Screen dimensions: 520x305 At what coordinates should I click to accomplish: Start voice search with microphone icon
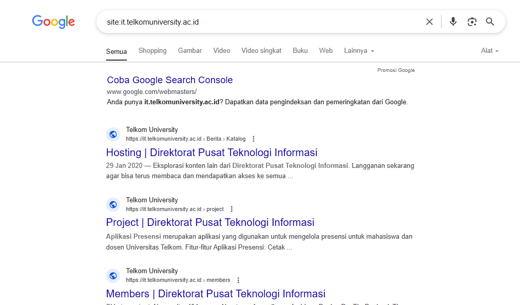tap(453, 22)
